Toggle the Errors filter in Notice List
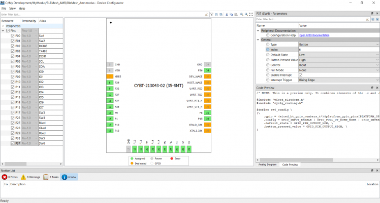The image size is (380, 203). point(5,177)
